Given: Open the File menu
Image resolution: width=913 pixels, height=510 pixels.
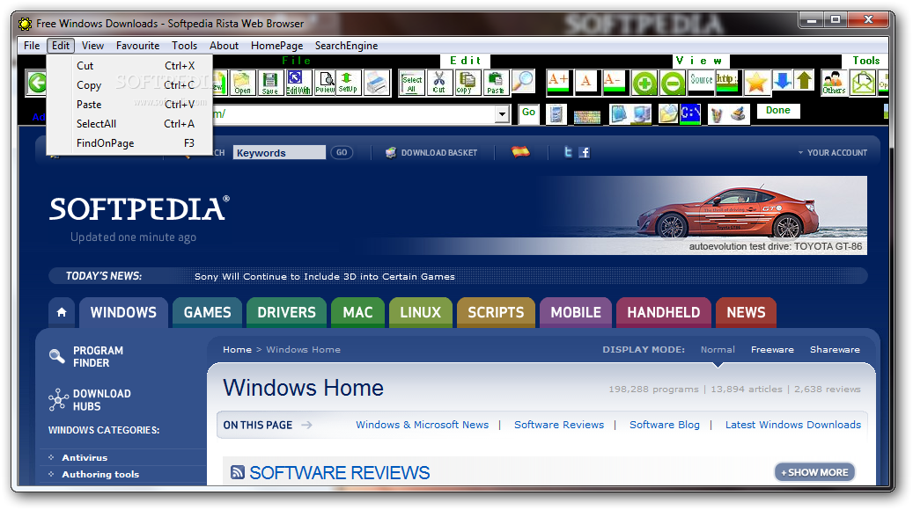Looking at the screenshot, I should point(32,46).
